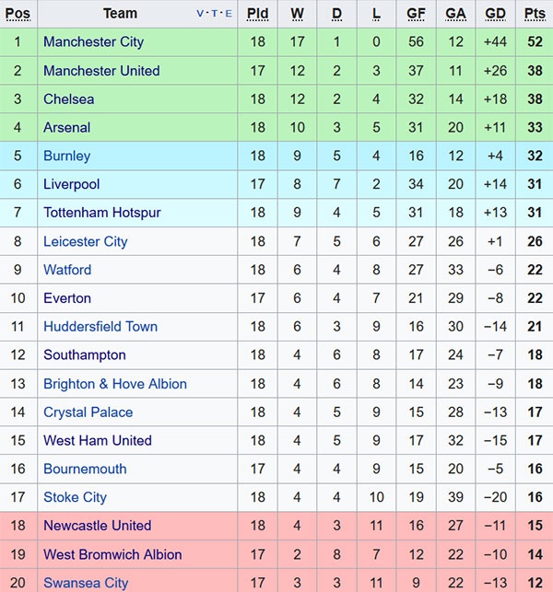Open the West Bromwich Albion link

pos(112,555)
